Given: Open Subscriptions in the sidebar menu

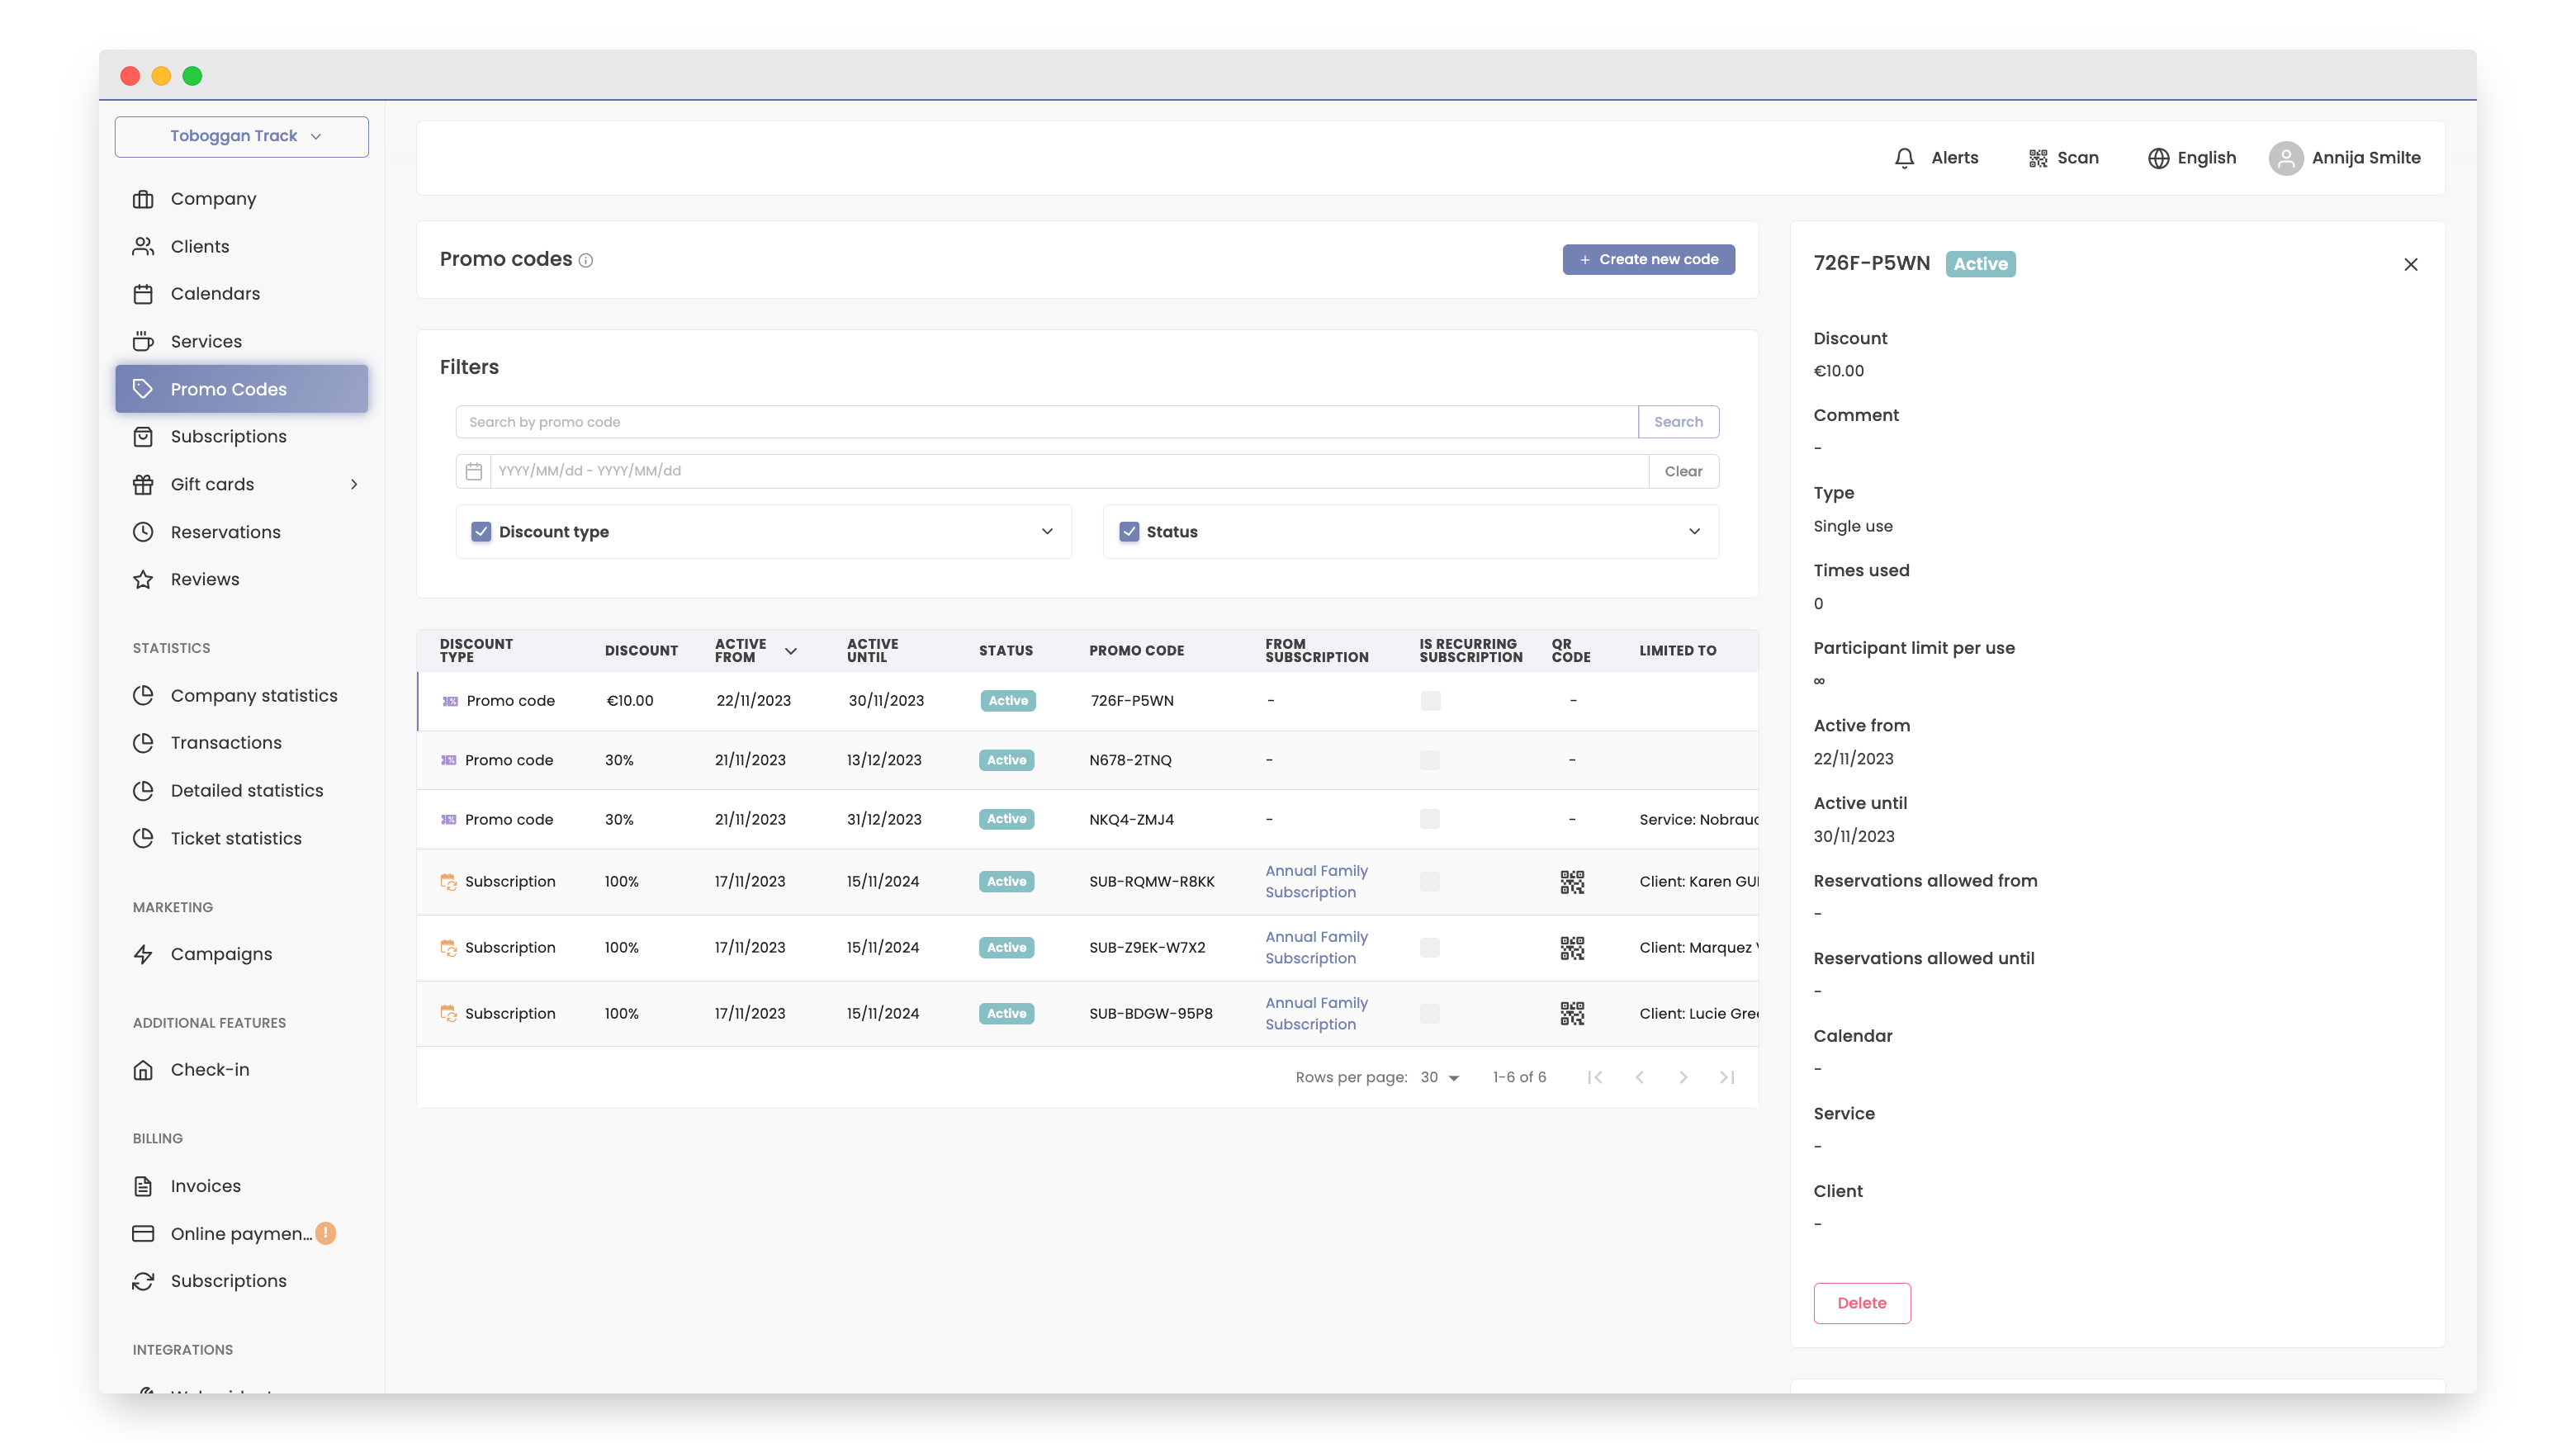Looking at the screenshot, I should tap(228, 437).
